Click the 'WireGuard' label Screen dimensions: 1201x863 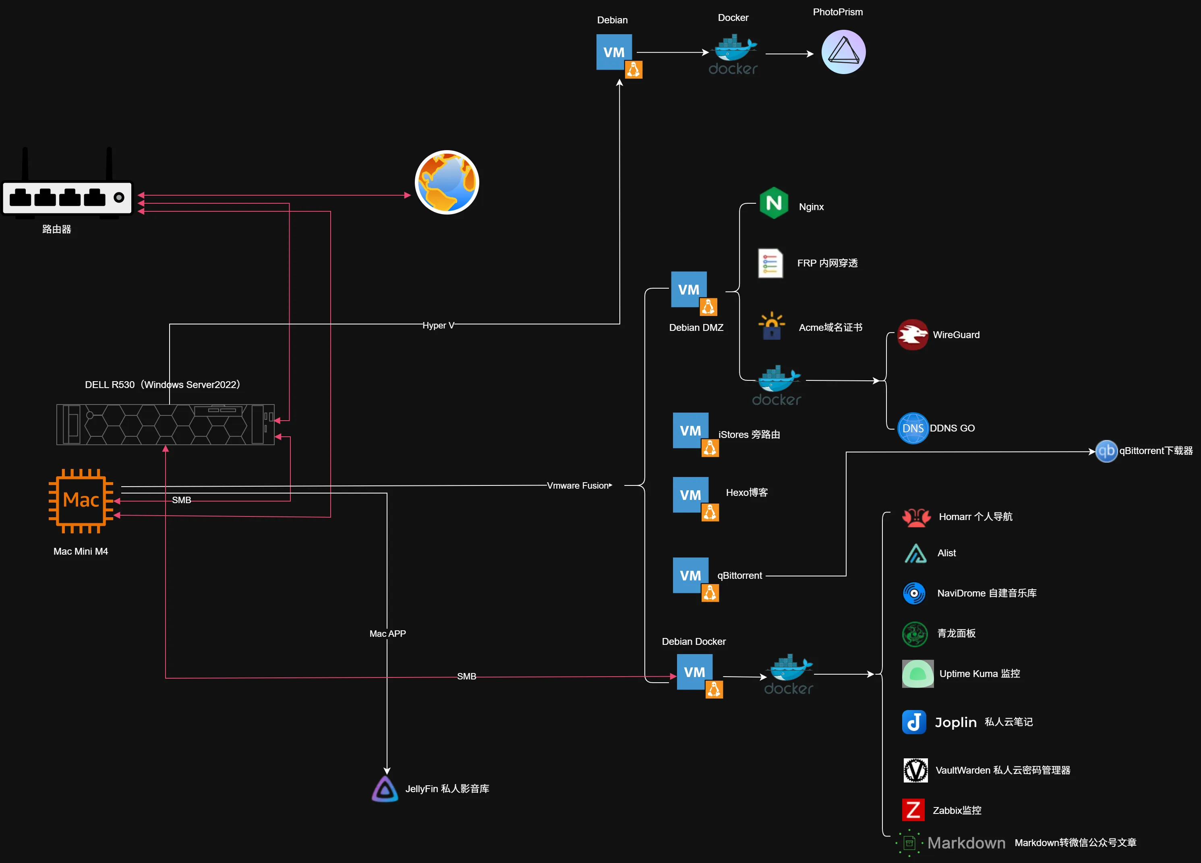957,335
